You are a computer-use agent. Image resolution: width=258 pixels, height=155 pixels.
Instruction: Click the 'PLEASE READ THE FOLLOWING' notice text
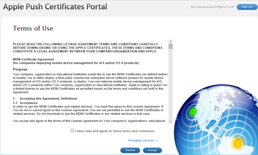[88, 48]
